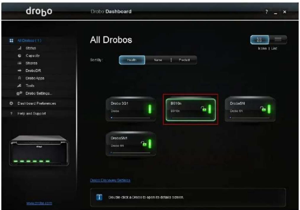This screenshot has height=210, width=300.
Task: Click the Help and Support question icon
Action: (11, 113)
